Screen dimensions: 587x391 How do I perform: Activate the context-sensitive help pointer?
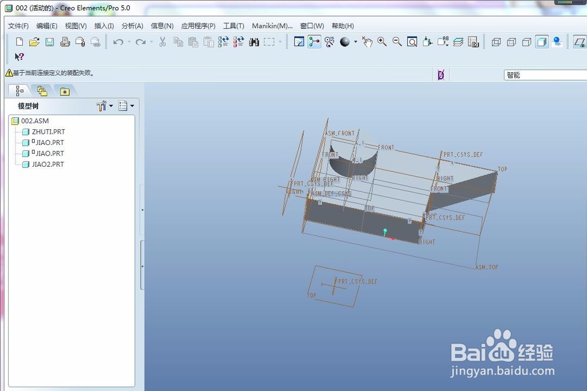(19, 57)
